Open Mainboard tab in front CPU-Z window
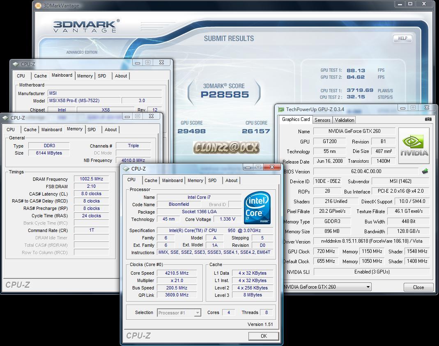439x346 pixels. [x=172, y=180]
